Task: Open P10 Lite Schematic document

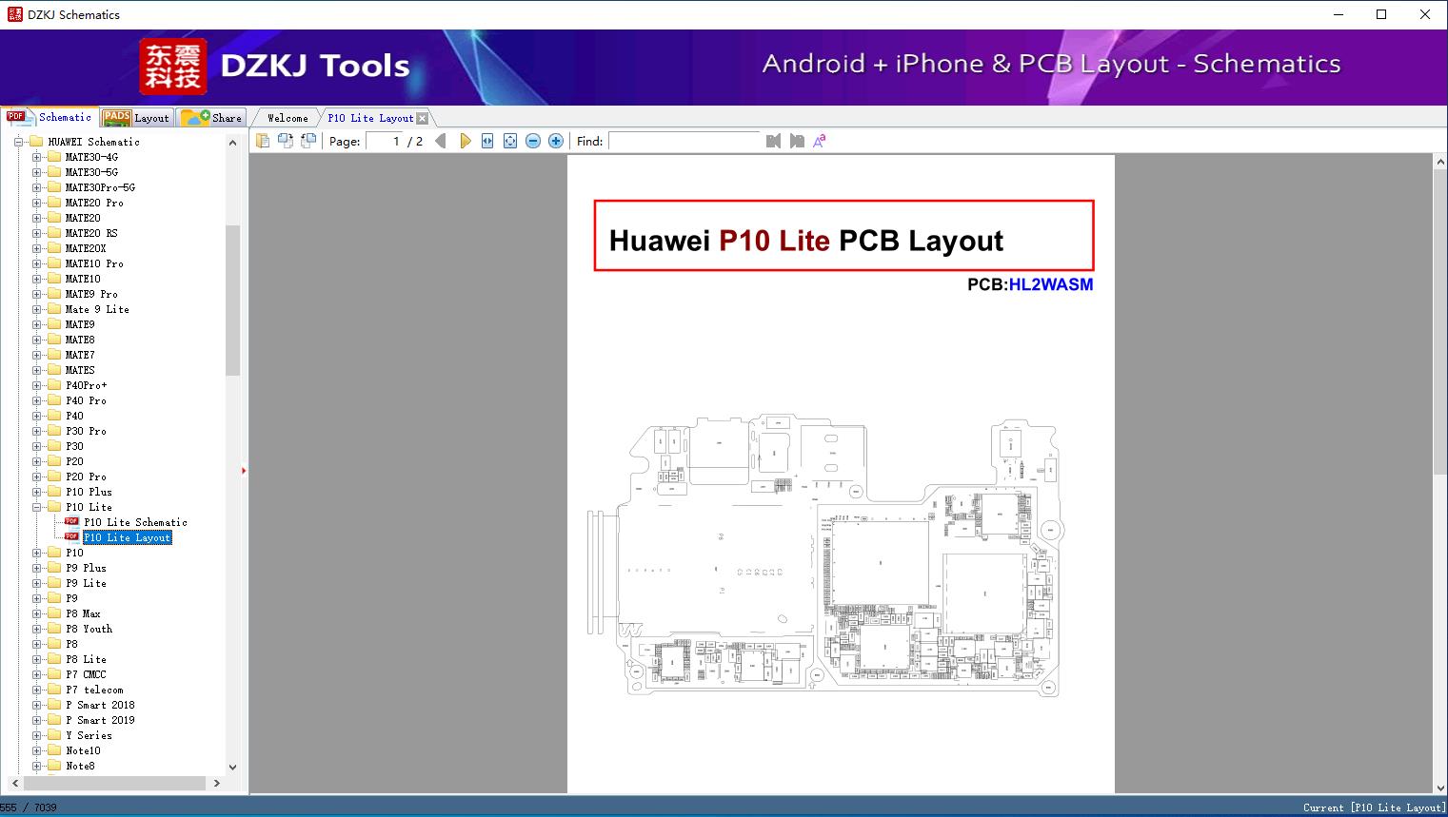Action: click(x=135, y=522)
